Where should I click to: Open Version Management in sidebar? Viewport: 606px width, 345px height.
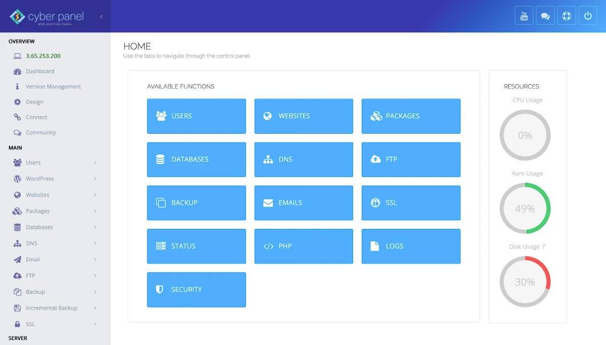click(x=53, y=87)
